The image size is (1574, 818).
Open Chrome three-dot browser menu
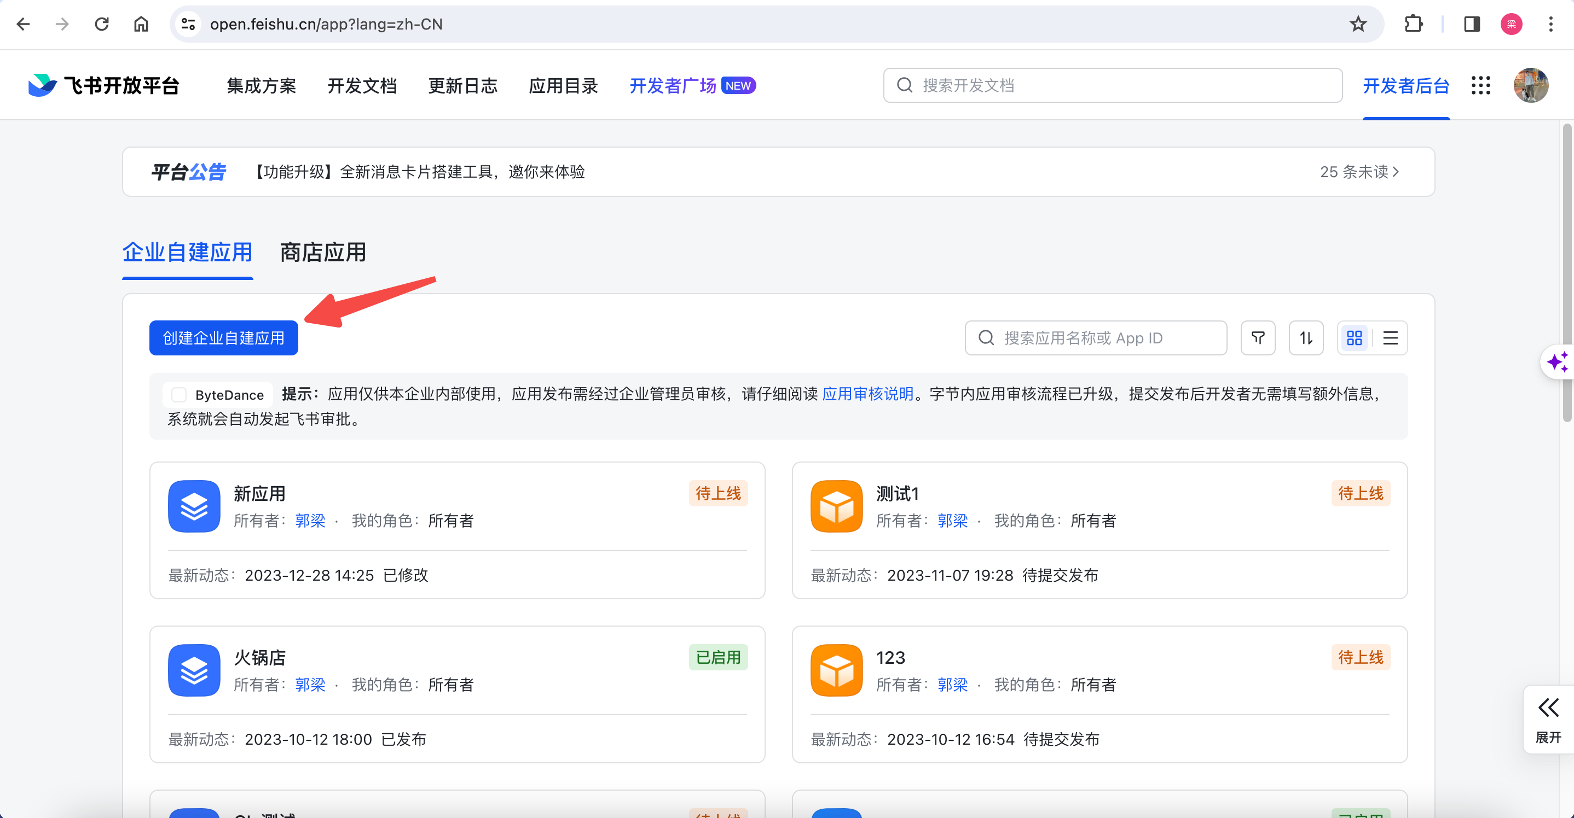coord(1550,24)
